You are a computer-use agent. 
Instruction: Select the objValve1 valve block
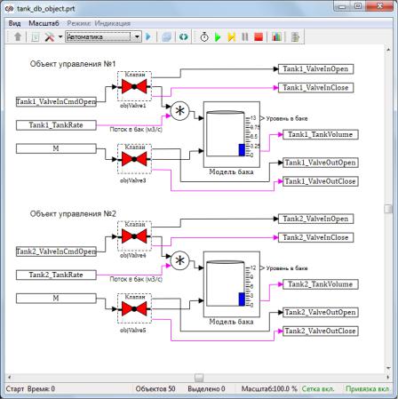134,86
